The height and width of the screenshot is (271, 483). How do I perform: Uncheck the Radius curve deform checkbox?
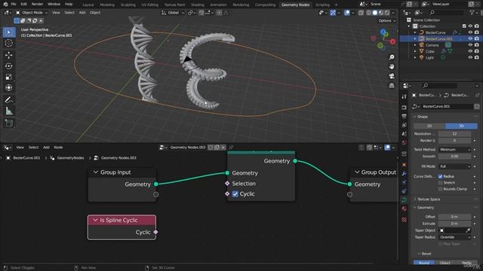pos(441,176)
